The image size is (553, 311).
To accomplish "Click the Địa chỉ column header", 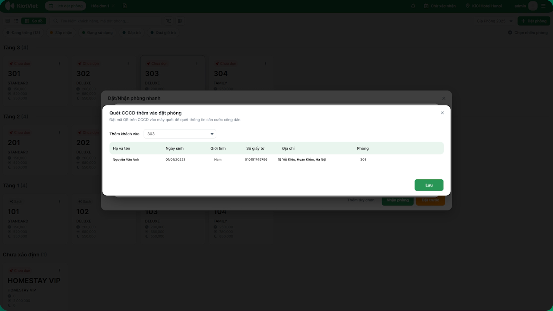I will (x=288, y=149).
